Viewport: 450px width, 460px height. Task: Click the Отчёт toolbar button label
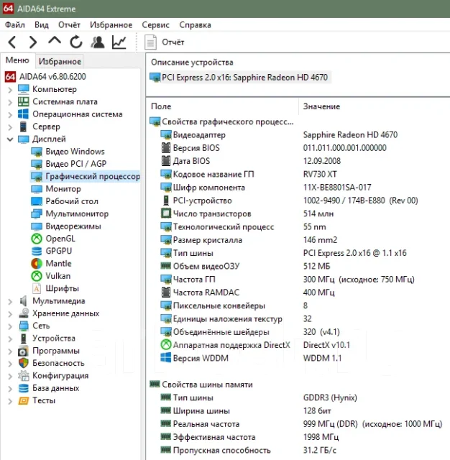173,42
